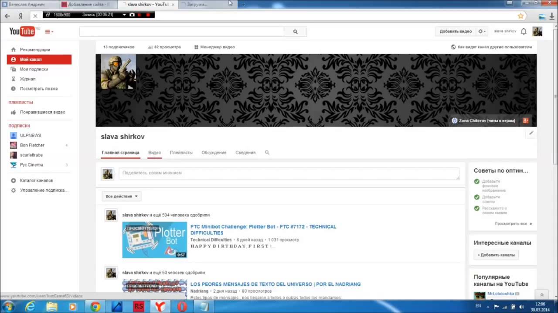Open the notifications bell
This screenshot has width=558, height=313.
click(524, 31)
